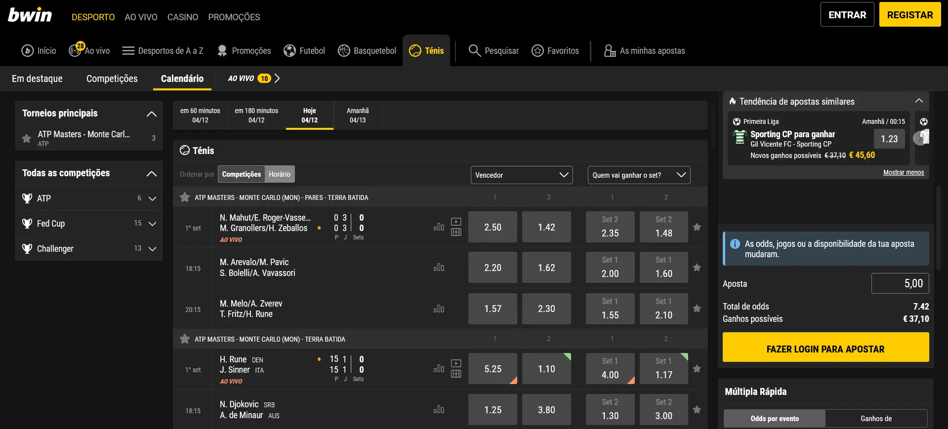
Task: Select info icon in odds changed notice
Action: pyautogui.click(x=735, y=244)
